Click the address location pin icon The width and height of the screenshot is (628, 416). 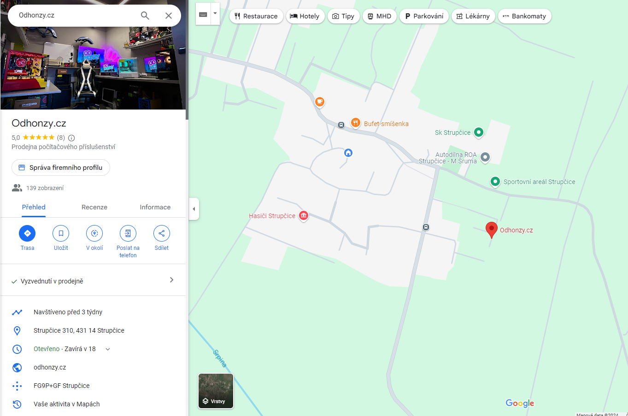(x=17, y=330)
